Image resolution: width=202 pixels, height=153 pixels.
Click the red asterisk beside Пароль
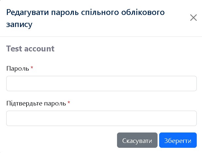[32, 68]
